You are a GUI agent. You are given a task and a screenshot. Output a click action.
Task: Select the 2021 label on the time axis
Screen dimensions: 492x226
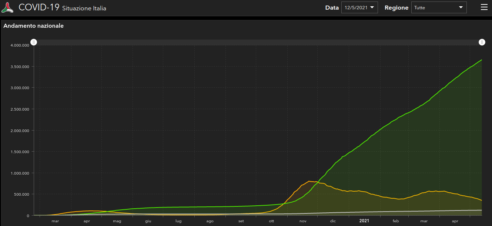tap(364, 221)
